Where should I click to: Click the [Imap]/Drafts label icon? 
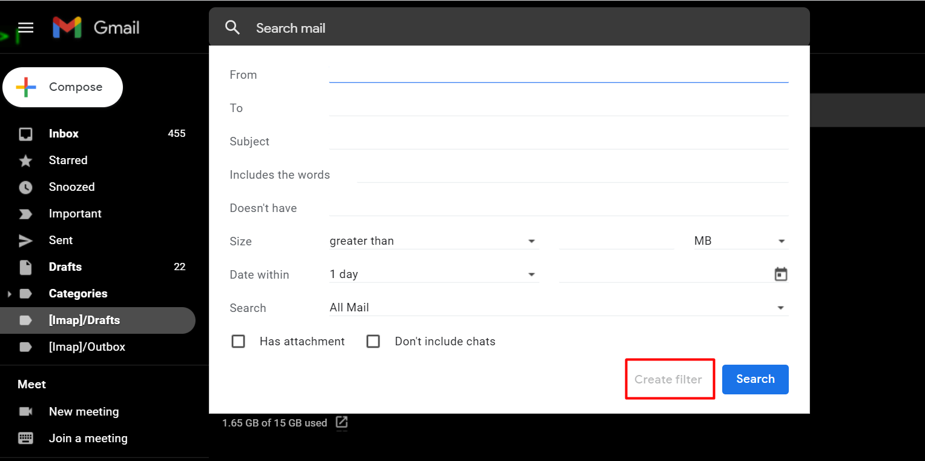coord(25,320)
